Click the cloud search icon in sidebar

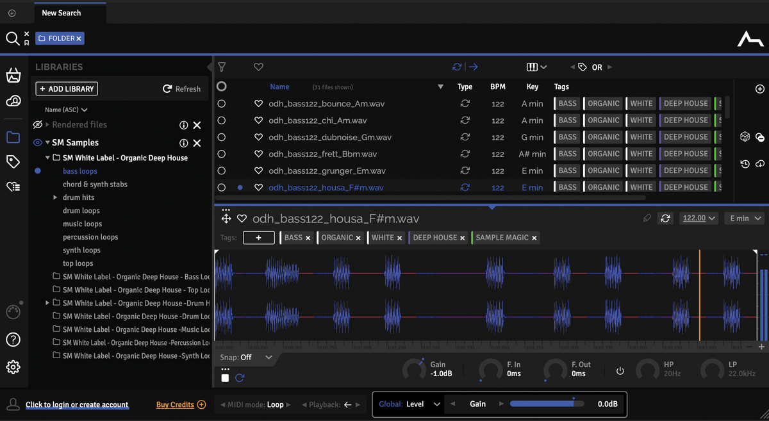tap(13, 101)
